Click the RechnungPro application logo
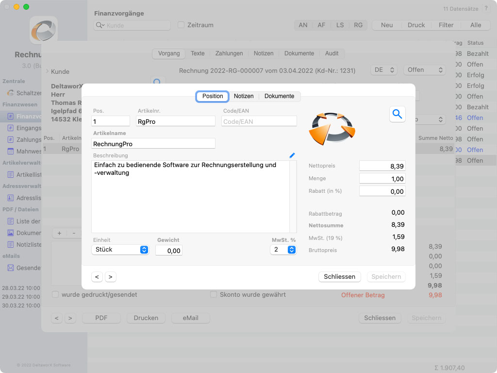Screen dimensions: 497x373 coord(44,30)
